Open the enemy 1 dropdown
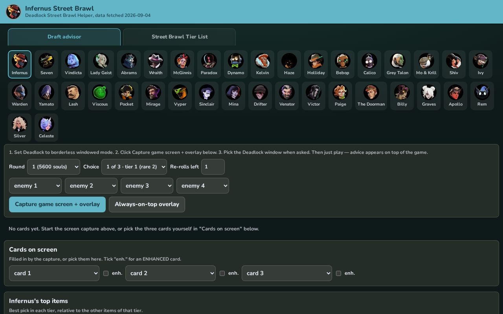This screenshot has width=503, height=314. point(35,186)
